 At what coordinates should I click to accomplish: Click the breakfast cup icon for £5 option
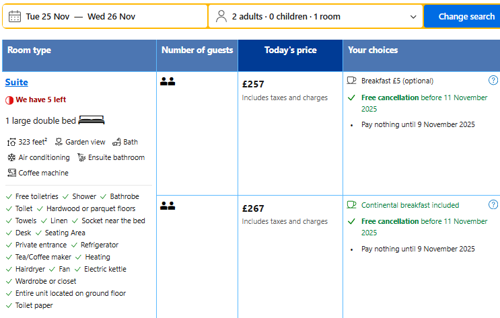click(351, 81)
